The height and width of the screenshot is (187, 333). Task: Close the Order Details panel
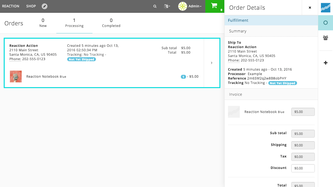[x=310, y=8]
